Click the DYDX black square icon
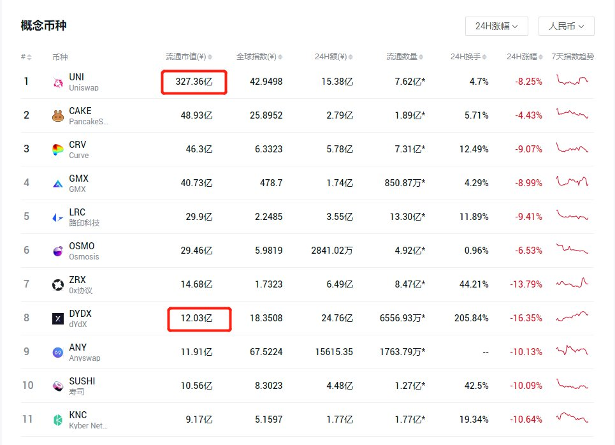Screen dimensions: 615x445 tap(58, 319)
